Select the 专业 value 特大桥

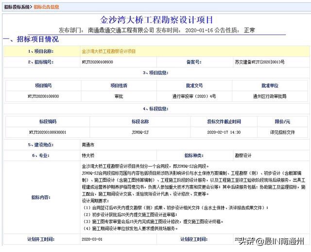[x=87, y=155]
